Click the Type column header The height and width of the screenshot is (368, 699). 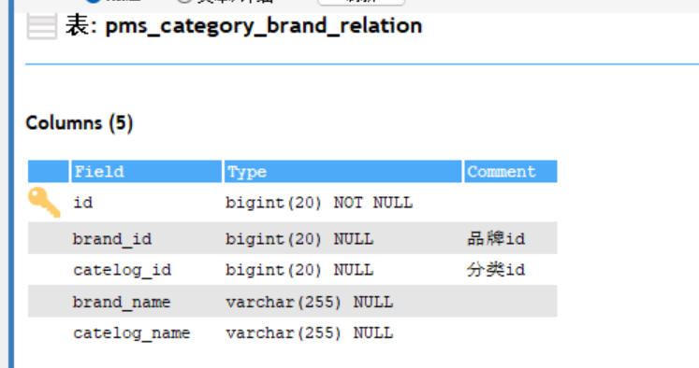click(342, 172)
